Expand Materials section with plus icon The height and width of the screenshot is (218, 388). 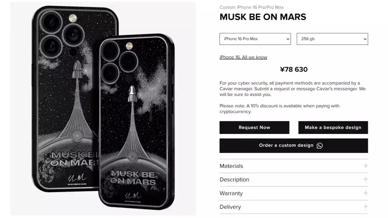[x=365, y=166]
